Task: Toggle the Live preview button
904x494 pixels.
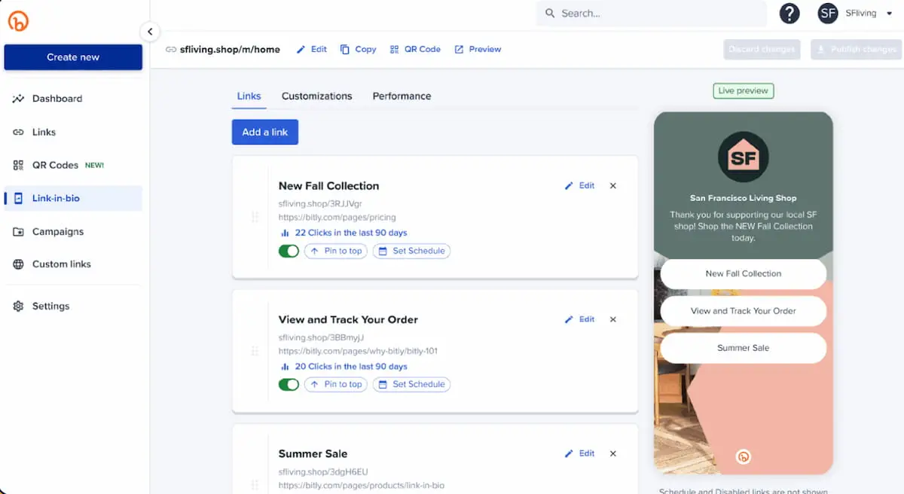Action: [743, 90]
